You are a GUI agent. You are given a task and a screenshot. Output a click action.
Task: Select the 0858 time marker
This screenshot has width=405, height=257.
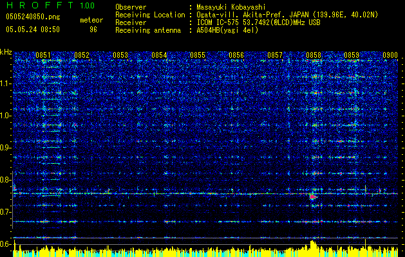pyautogui.click(x=314, y=55)
